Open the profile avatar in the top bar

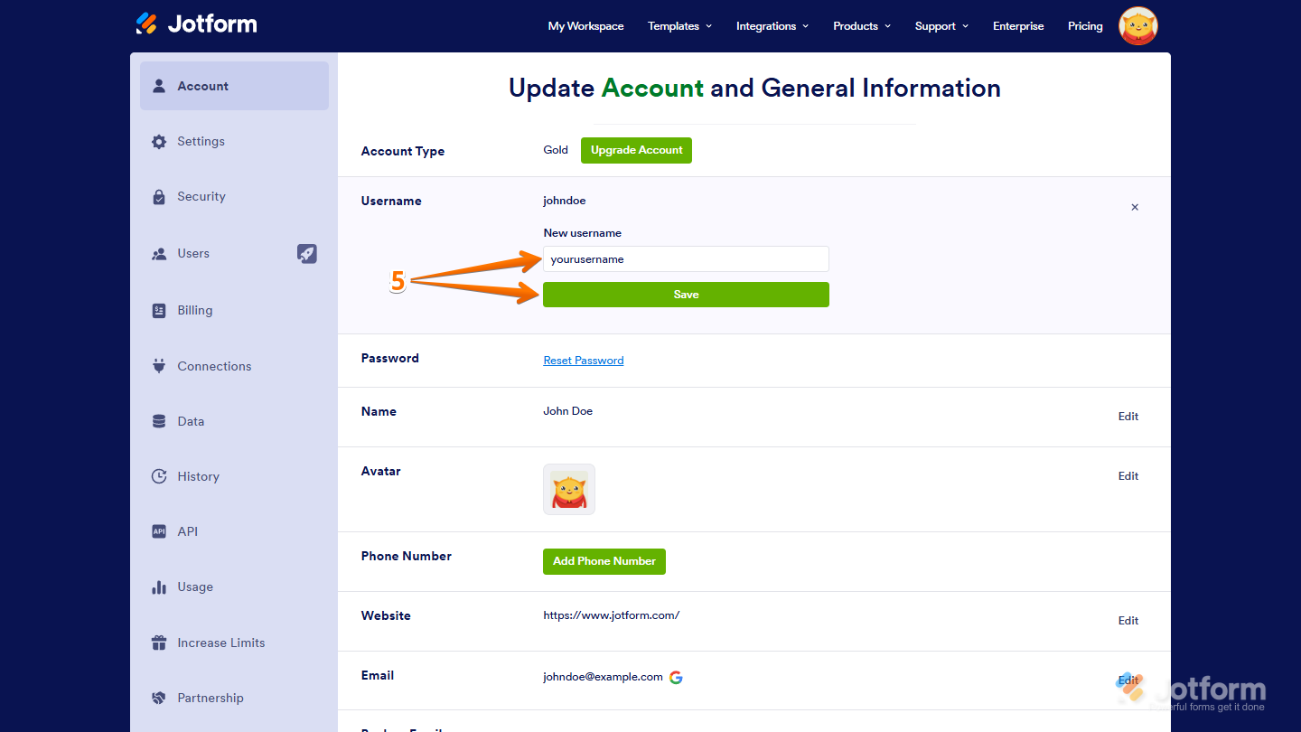pos(1137,25)
